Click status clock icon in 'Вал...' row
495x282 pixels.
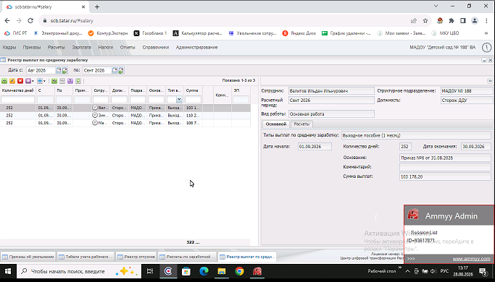[x=95, y=108]
